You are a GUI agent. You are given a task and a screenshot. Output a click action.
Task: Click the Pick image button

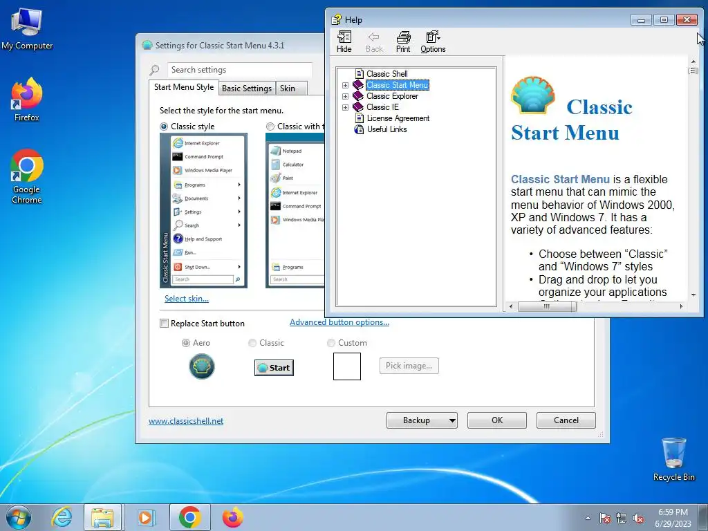point(409,366)
